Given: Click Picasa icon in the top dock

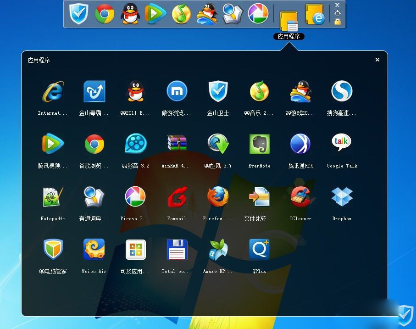Looking at the screenshot, I should tap(258, 13).
